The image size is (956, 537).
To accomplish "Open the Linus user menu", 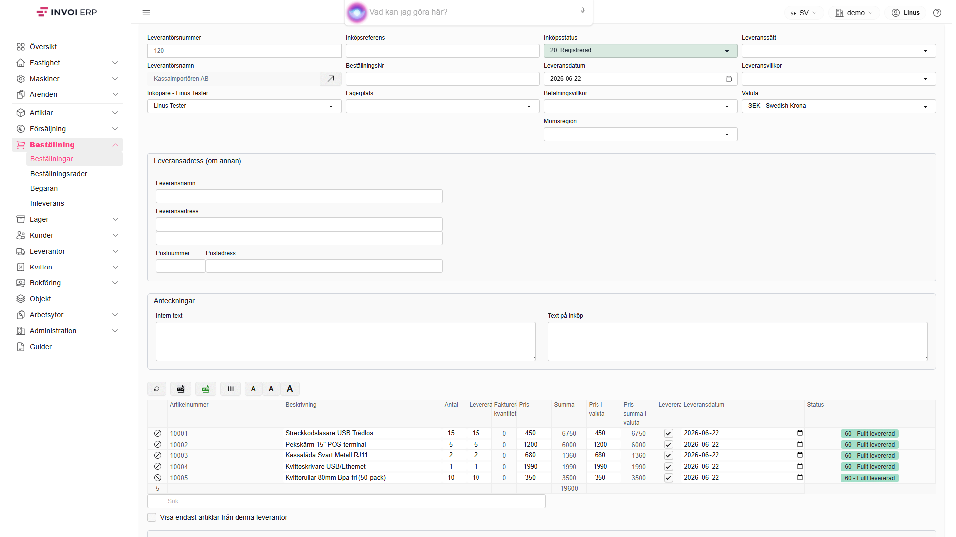I will pyautogui.click(x=906, y=13).
